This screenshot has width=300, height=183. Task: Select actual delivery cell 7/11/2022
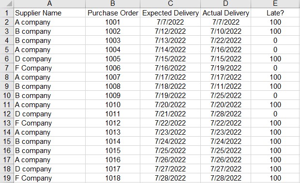pos(226,86)
